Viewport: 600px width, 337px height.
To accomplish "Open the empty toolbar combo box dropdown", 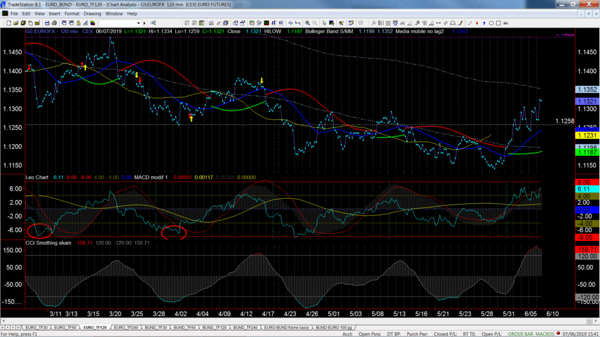I will 138,23.
